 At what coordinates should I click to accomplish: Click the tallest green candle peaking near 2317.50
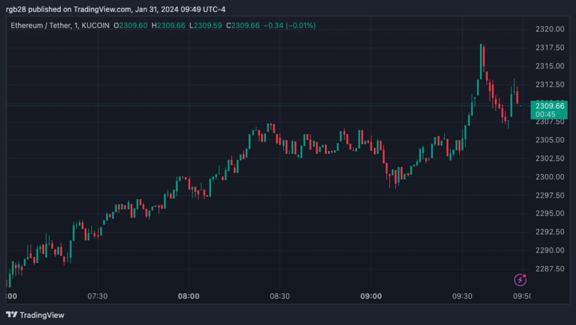(480, 62)
